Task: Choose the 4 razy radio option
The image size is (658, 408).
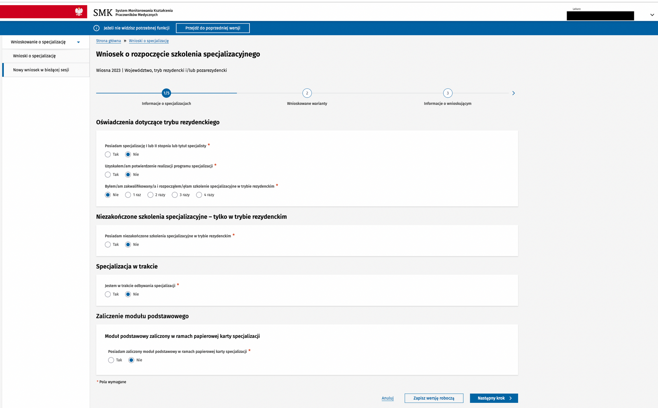Action: [199, 195]
